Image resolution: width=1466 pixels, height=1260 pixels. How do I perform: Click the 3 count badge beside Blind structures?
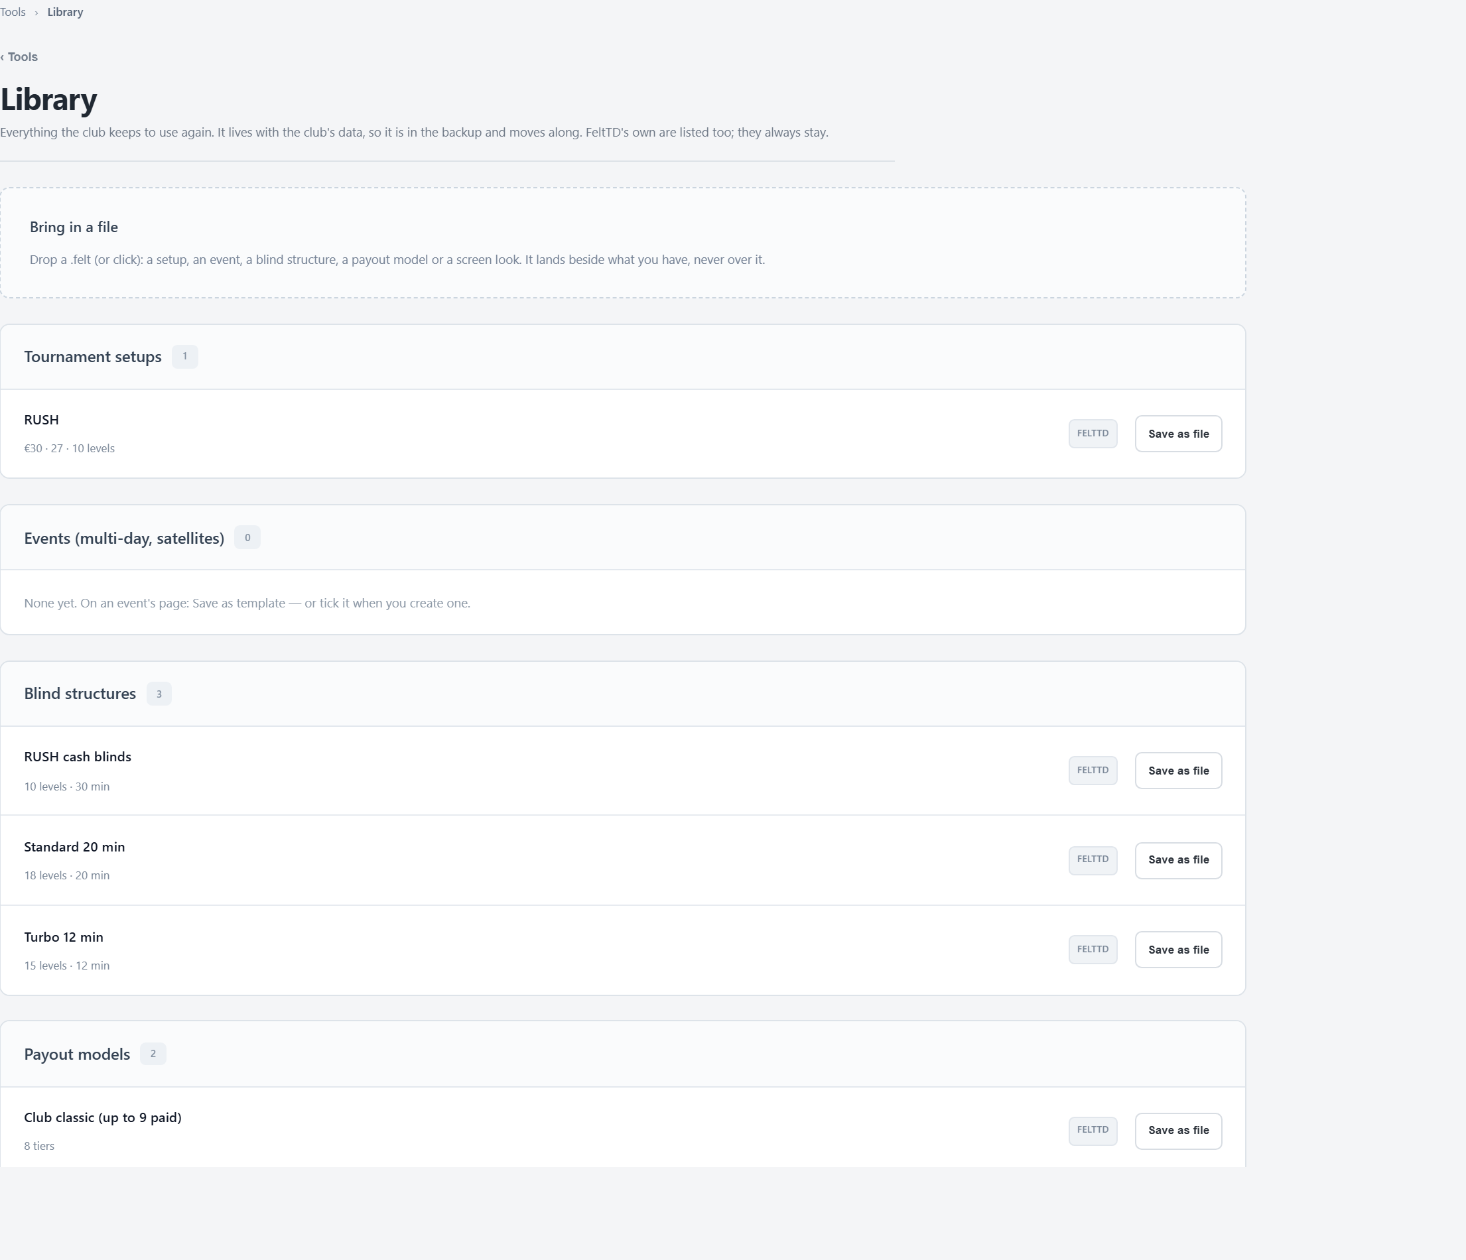tap(159, 694)
